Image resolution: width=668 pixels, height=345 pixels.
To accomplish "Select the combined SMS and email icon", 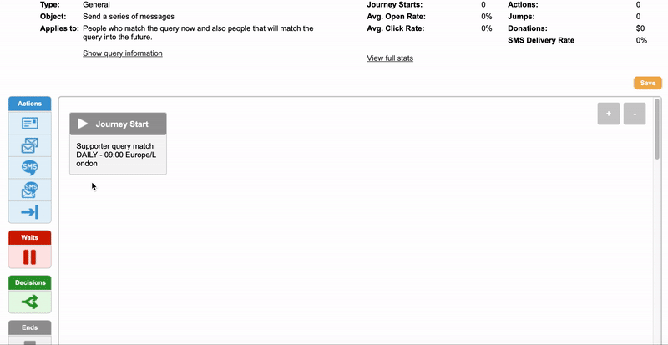I will (x=29, y=190).
